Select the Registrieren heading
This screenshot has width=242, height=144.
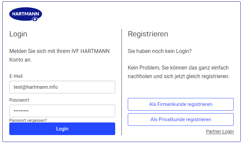click(148, 34)
